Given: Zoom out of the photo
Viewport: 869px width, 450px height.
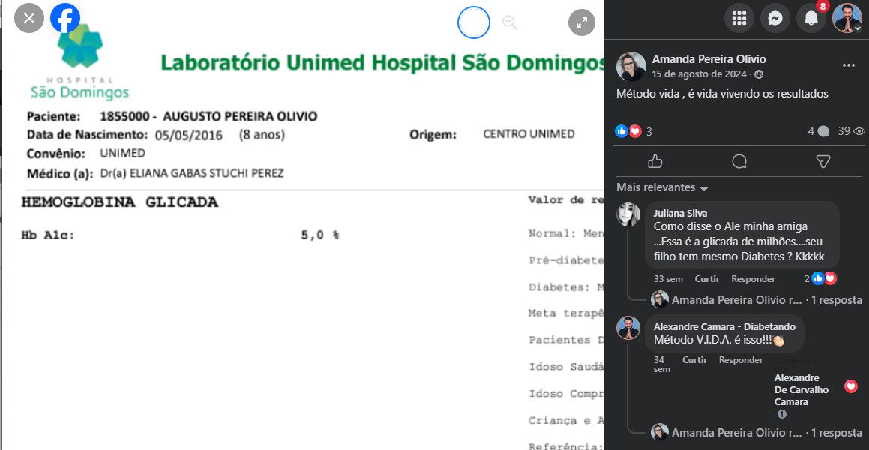Looking at the screenshot, I should [x=510, y=23].
